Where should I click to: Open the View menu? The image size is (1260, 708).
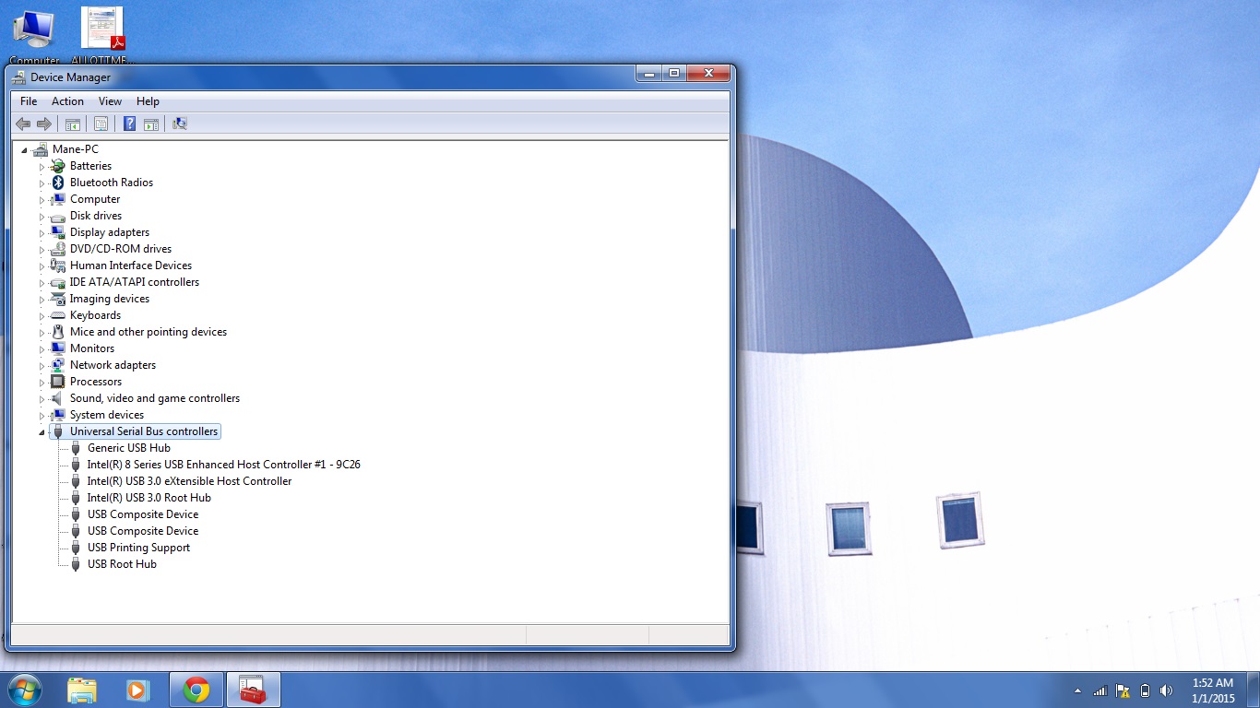coord(110,101)
